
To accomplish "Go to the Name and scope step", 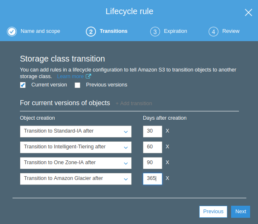I will [40, 31].
